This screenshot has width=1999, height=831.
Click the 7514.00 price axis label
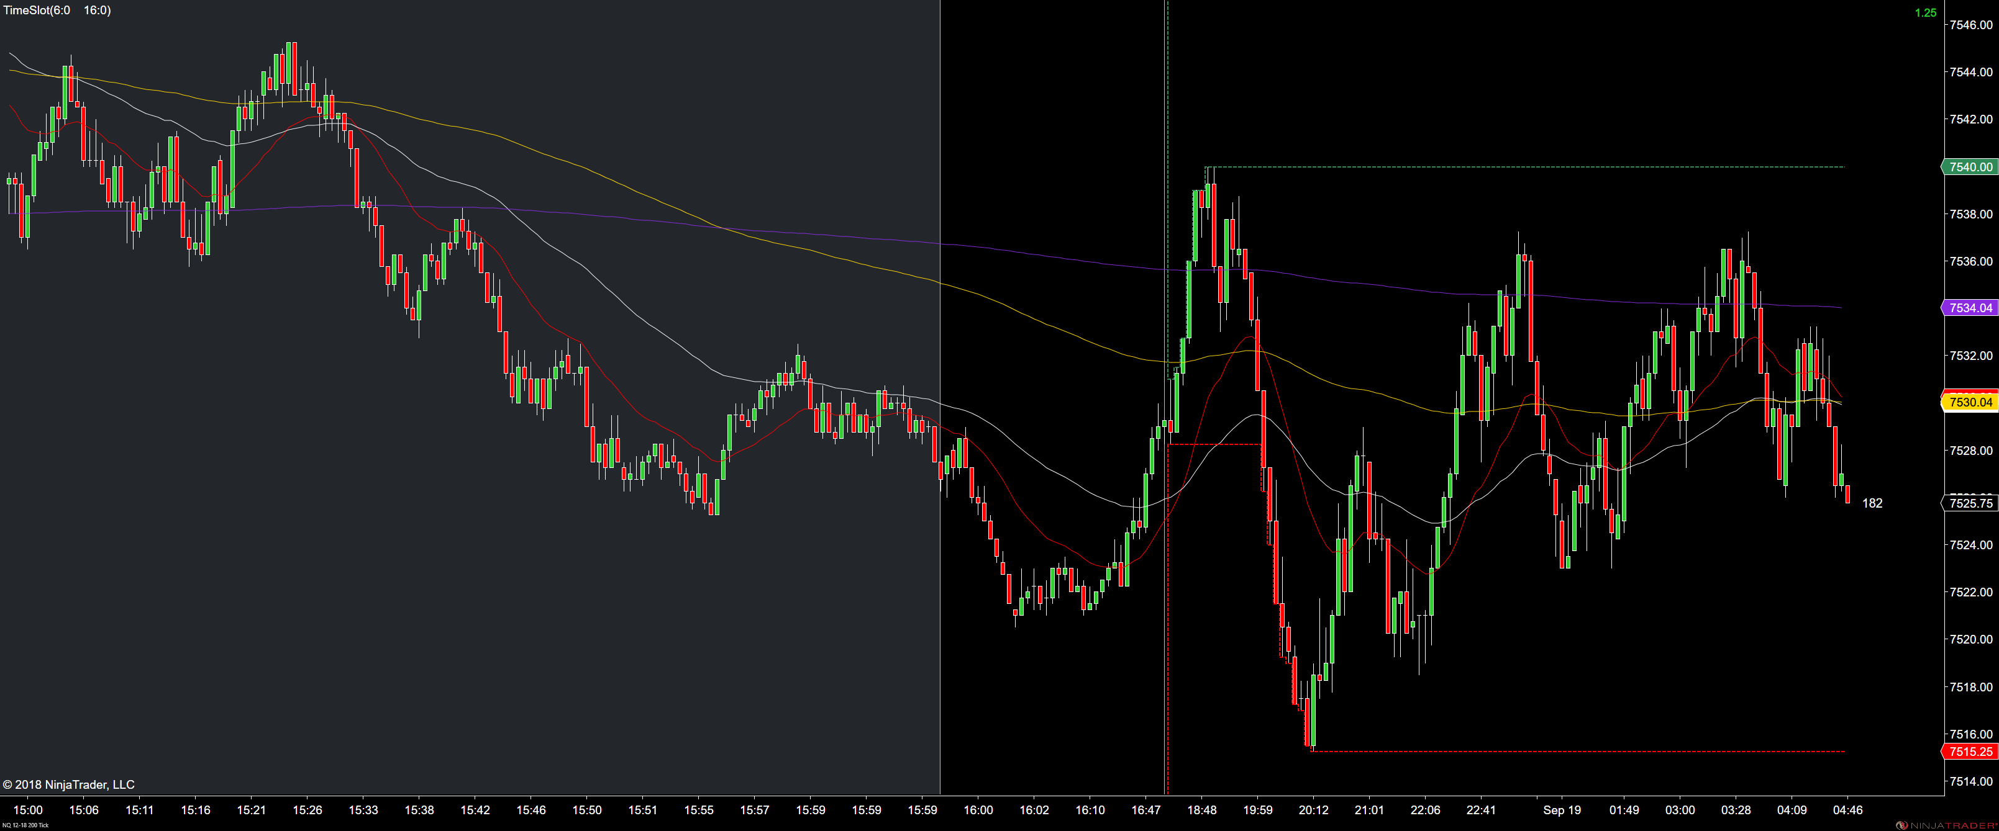point(1970,781)
